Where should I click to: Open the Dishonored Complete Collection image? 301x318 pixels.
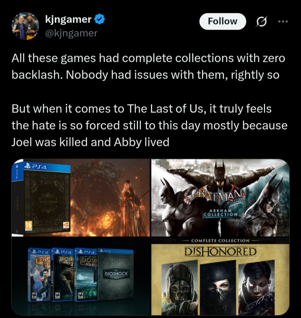pyautogui.click(x=220, y=276)
